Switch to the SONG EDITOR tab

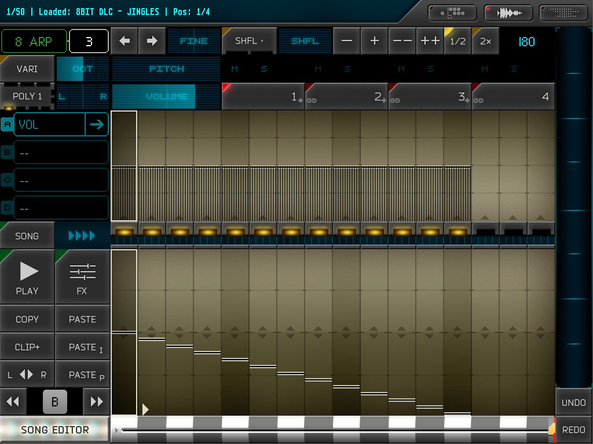coord(54,430)
